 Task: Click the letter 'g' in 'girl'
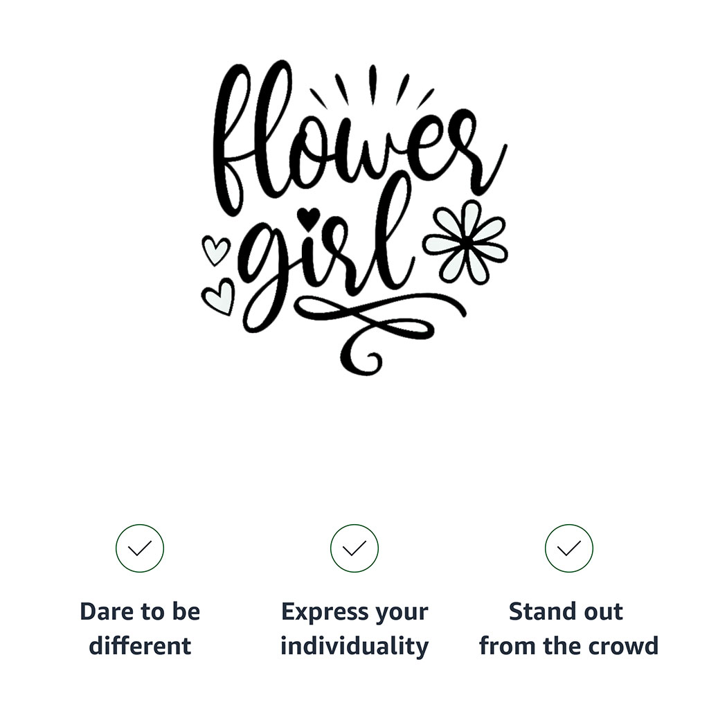264,276
